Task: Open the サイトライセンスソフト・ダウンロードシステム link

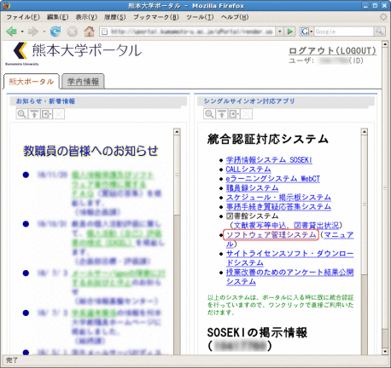Action: (289, 258)
